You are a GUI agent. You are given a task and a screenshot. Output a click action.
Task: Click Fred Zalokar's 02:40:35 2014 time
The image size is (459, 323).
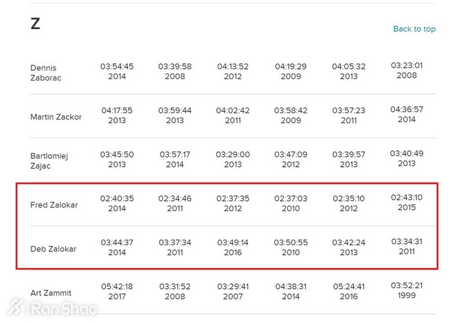[118, 204]
